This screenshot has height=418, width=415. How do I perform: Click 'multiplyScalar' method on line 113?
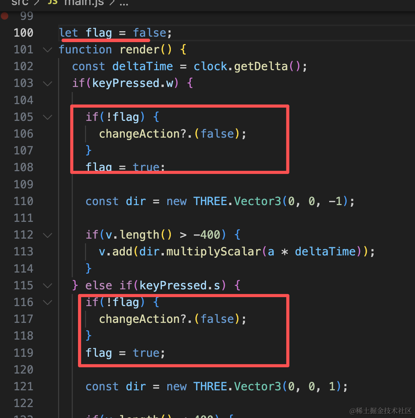coord(214,252)
